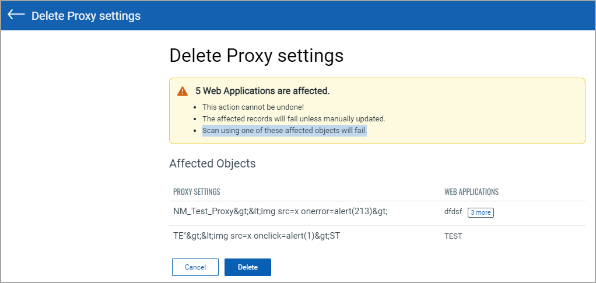The width and height of the screenshot is (596, 283).
Task: Click the blue top header bar
Action: tap(298, 16)
